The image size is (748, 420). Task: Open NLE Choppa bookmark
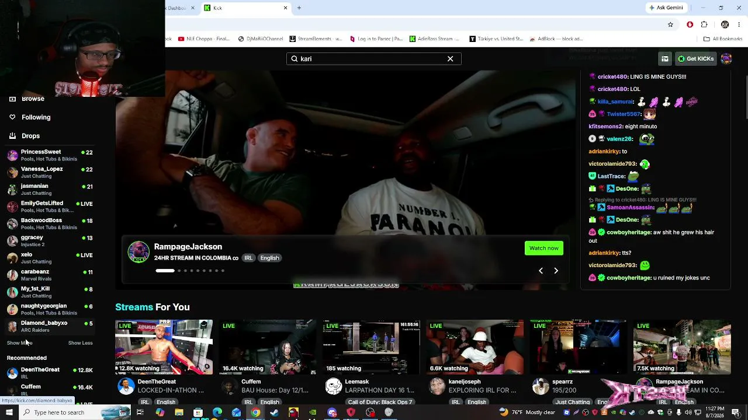pyautogui.click(x=204, y=39)
